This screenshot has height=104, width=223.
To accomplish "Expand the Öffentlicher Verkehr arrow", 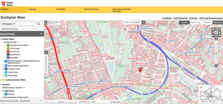I will click(24, 88).
